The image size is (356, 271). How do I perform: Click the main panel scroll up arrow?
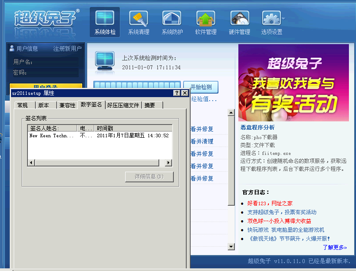231,113
